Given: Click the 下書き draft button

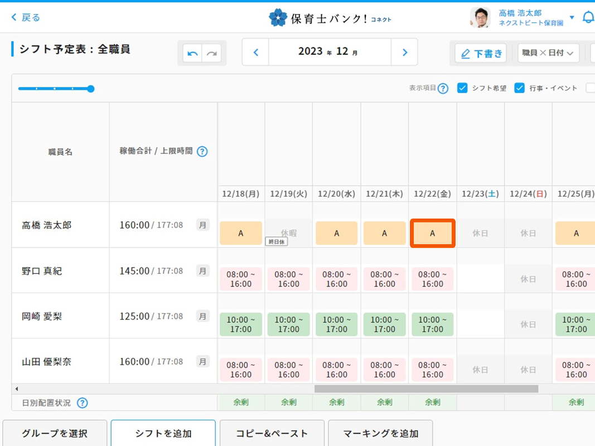Looking at the screenshot, I should point(481,53).
